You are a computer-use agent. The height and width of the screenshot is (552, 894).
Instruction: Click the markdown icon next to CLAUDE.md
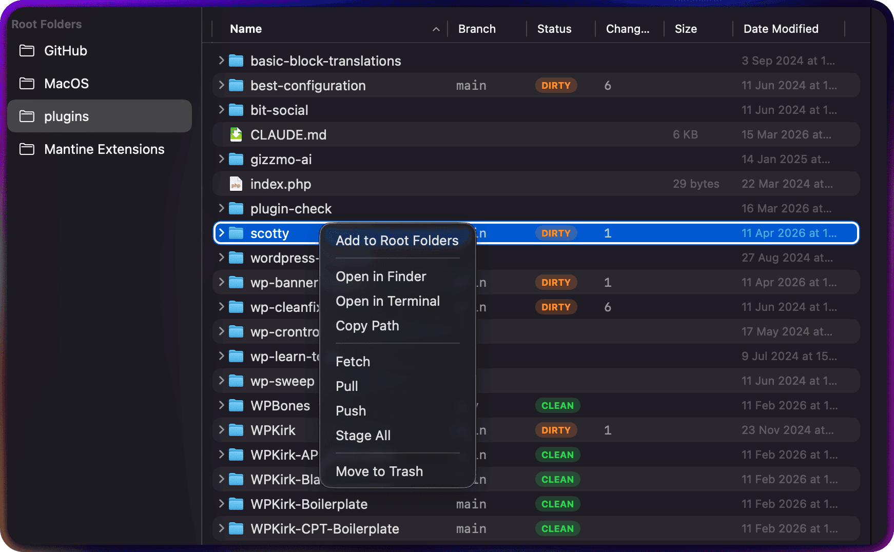point(236,134)
